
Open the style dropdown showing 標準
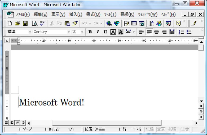pos(30,32)
